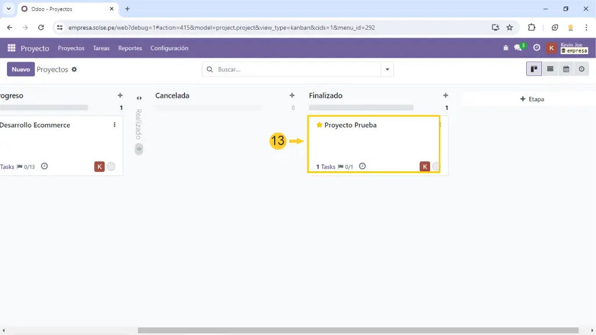Open the chat messages icon

click(518, 48)
